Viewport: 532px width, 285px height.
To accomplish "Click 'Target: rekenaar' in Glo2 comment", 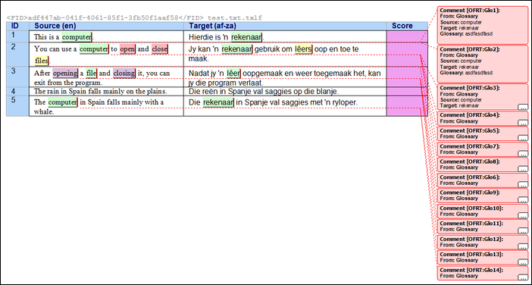I will coord(459,67).
